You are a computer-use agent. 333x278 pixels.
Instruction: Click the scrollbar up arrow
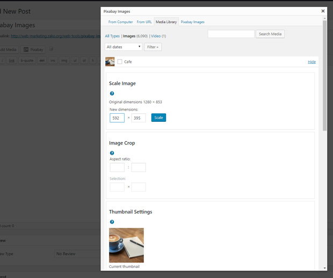(x=324, y=18)
